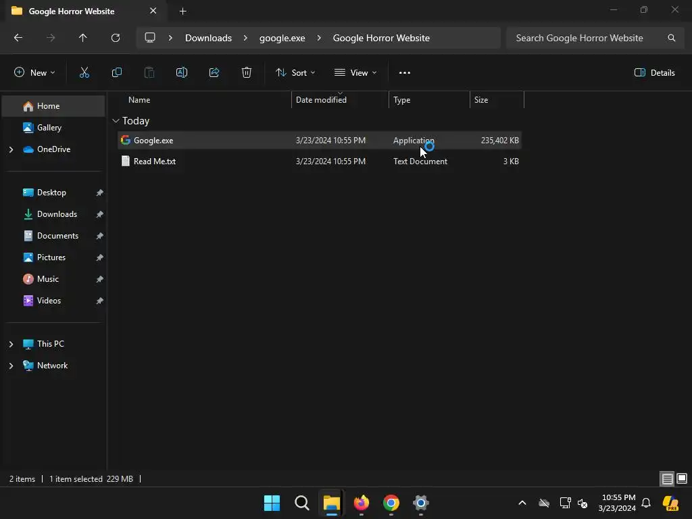Sort by the Date modified column header
Screen dimensions: 692x519
(x=321, y=100)
